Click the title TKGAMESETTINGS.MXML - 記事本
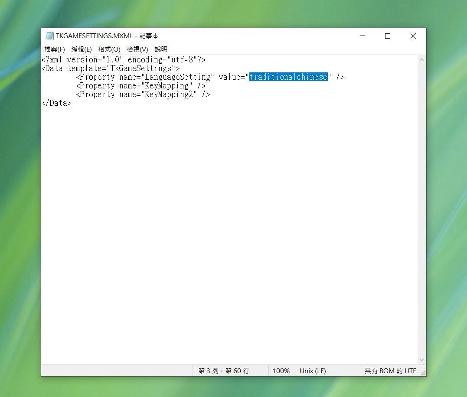This screenshot has height=397, width=467. pyautogui.click(x=107, y=36)
